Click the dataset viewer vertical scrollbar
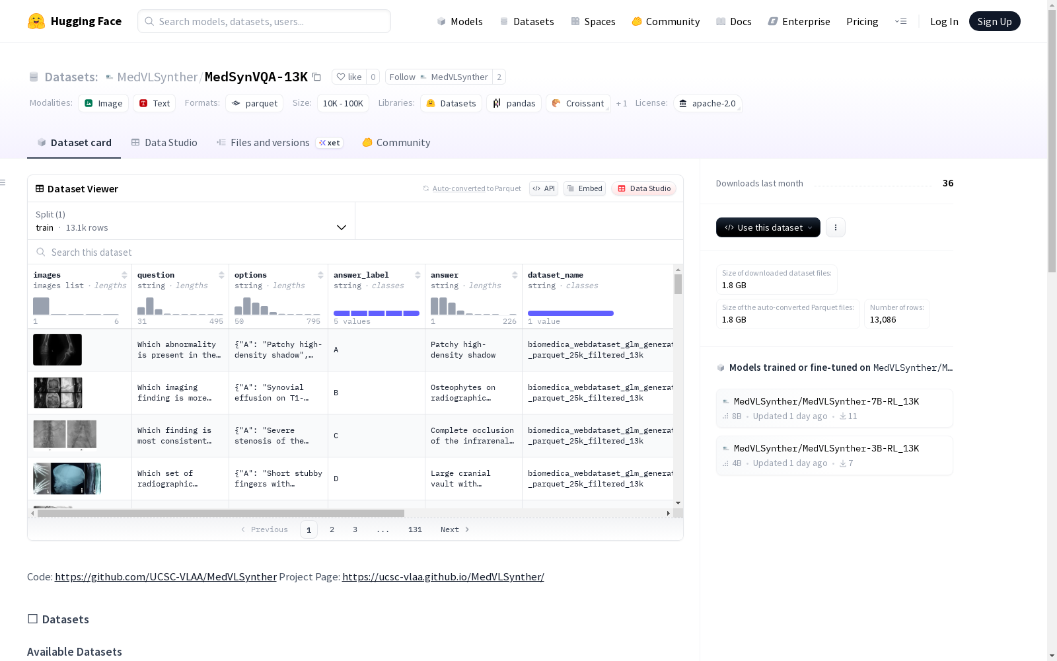This screenshot has width=1057, height=661. click(678, 284)
